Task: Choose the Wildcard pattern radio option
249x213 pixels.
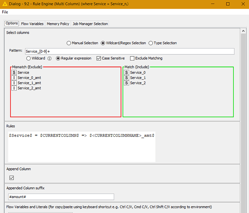Action: click(29, 58)
